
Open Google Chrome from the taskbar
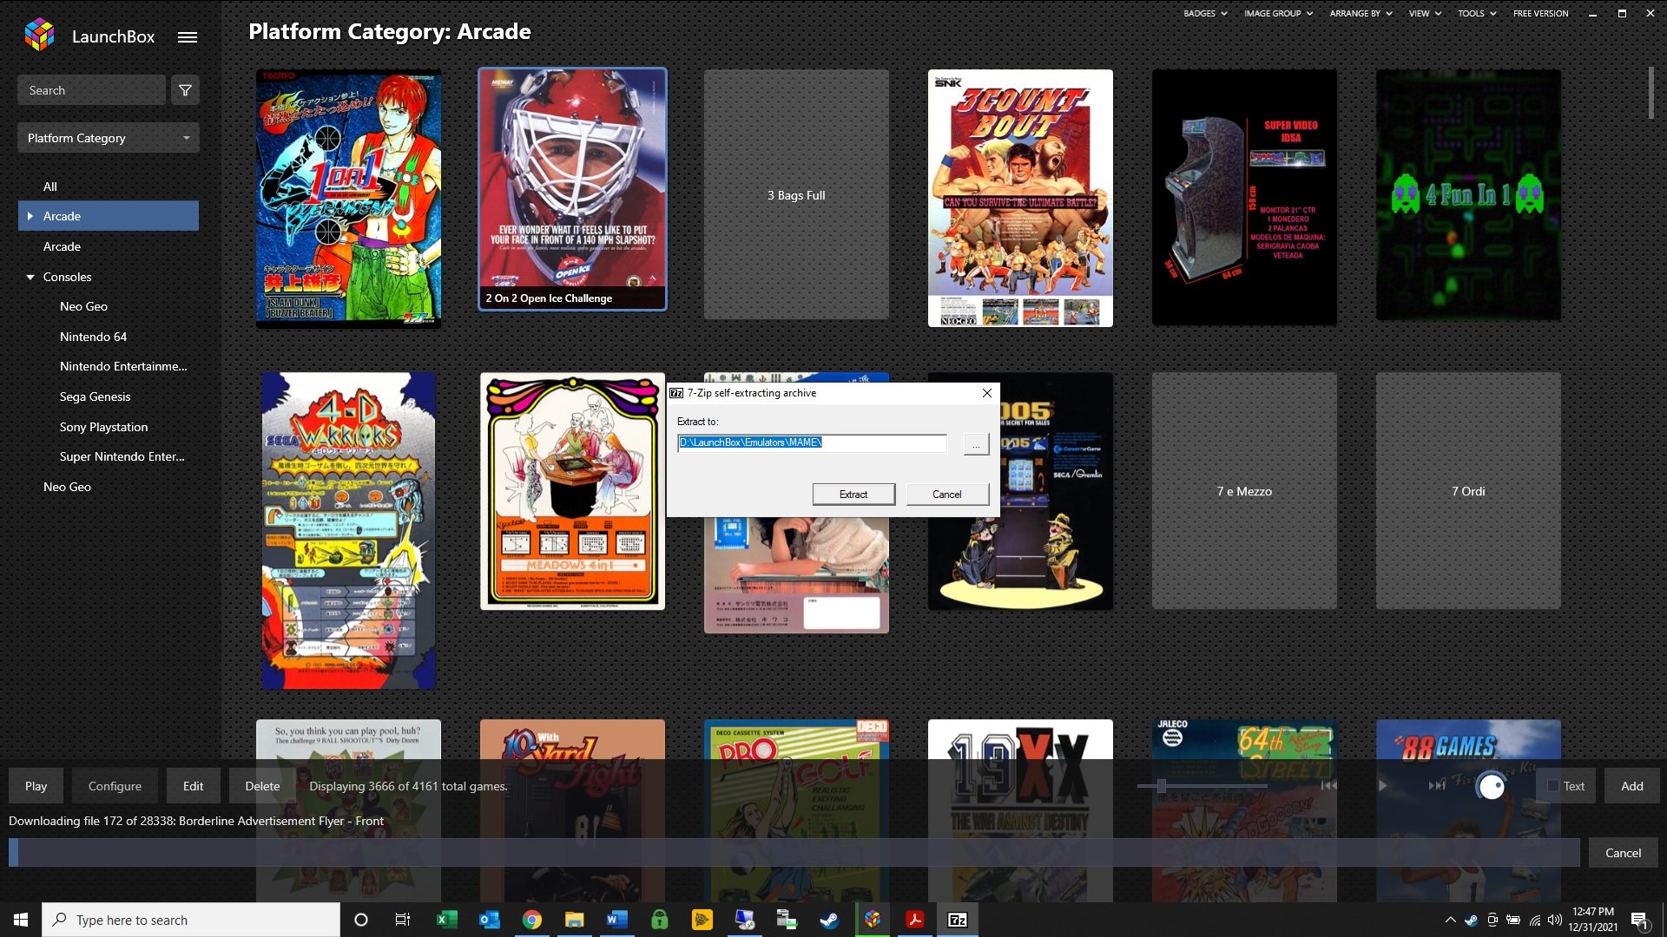[x=531, y=920]
